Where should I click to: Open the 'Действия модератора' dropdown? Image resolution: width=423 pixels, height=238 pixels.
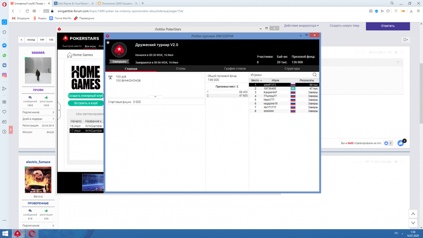[301, 26]
